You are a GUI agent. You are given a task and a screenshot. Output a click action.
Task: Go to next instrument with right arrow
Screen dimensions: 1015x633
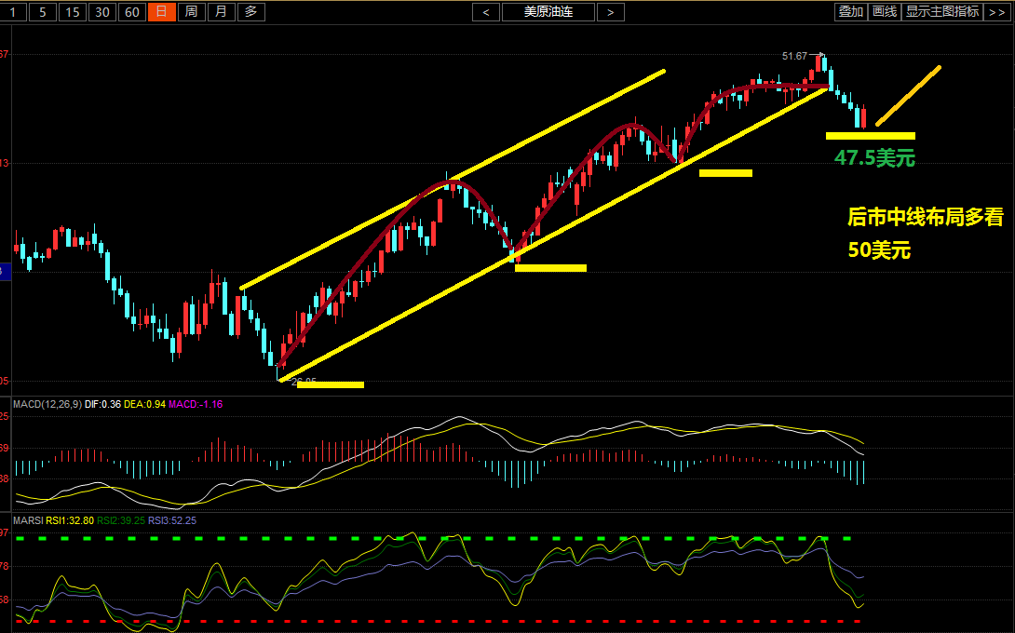pyautogui.click(x=610, y=12)
